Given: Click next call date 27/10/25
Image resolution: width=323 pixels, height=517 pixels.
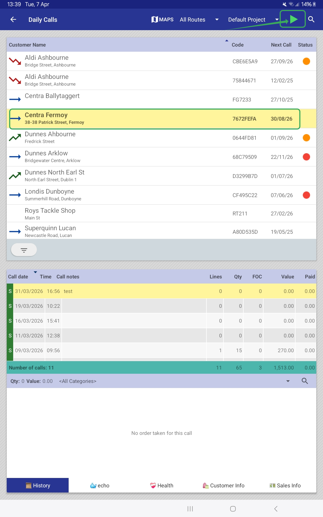Looking at the screenshot, I should [x=282, y=100].
